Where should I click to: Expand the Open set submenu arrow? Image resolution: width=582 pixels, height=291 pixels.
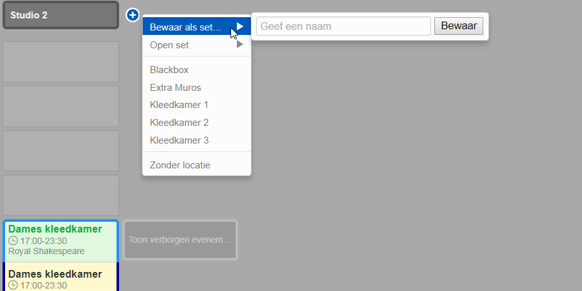coord(240,45)
